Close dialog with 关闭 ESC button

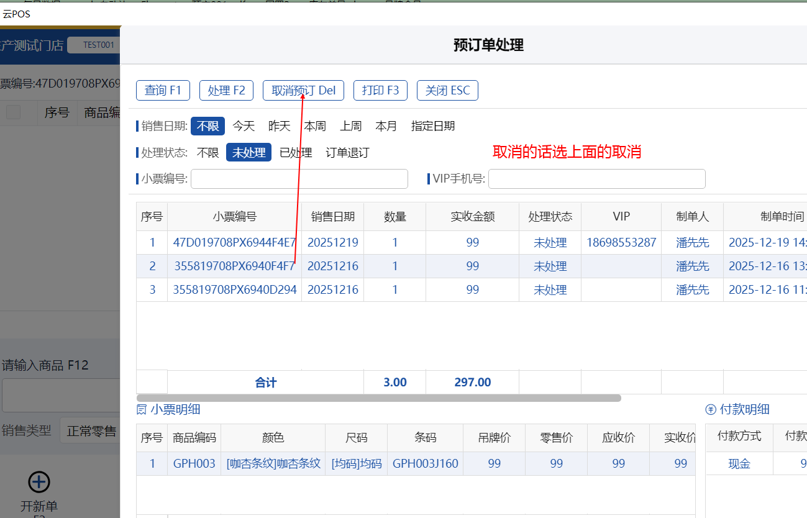(447, 90)
